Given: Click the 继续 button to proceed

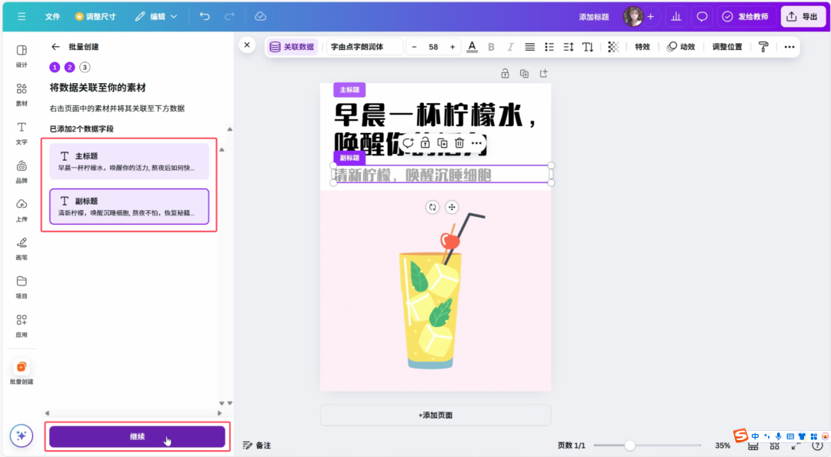Looking at the screenshot, I should coord(137,436).
